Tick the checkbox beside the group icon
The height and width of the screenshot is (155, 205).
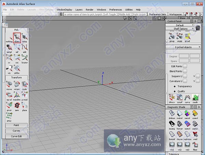pos(167,41)
